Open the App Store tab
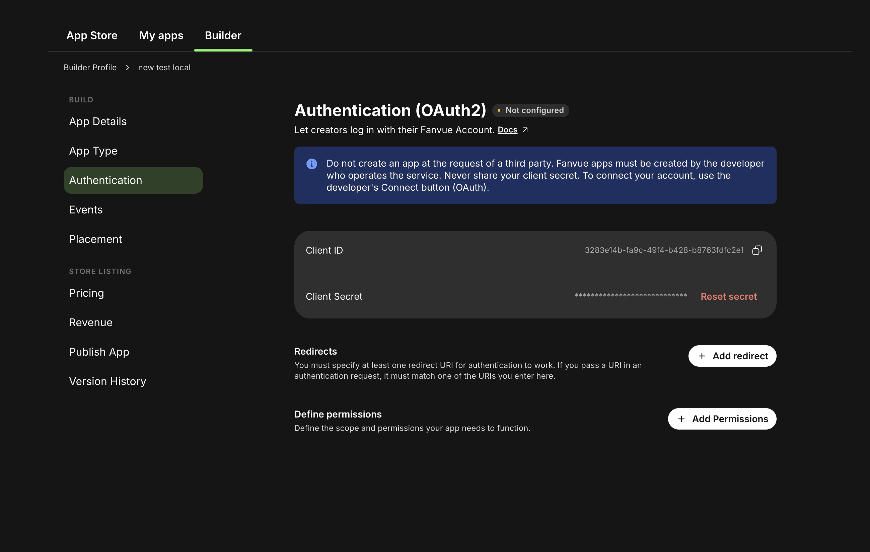870x552 pixels. (x=92, y=35)
